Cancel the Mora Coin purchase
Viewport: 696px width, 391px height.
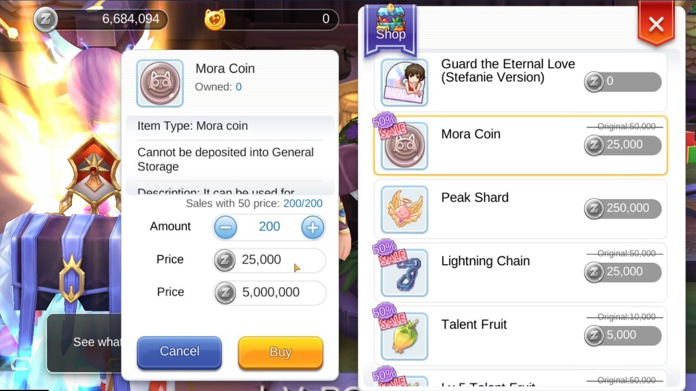pyautogui.click(x=179, y=352)
